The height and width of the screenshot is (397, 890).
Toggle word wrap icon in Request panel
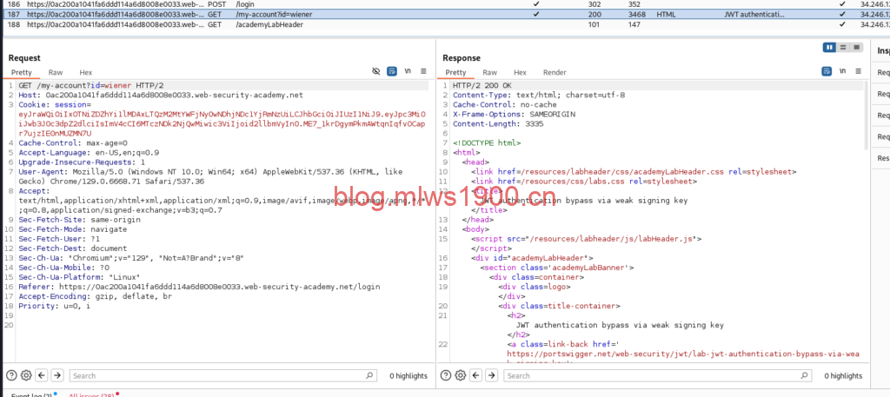(x=392, y=71)
